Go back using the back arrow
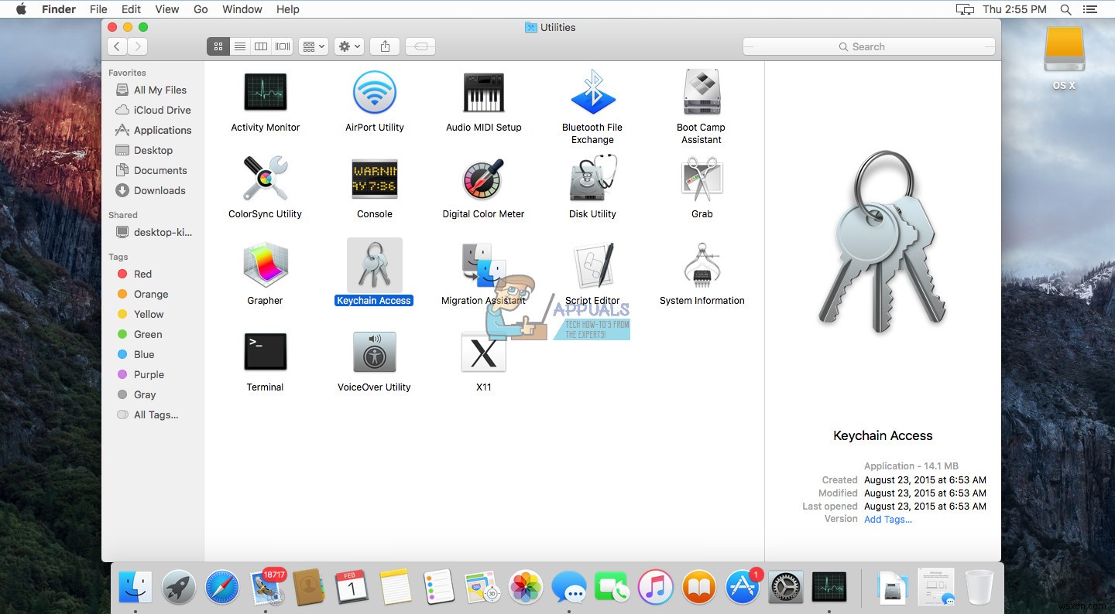 (x=117, y=46)
